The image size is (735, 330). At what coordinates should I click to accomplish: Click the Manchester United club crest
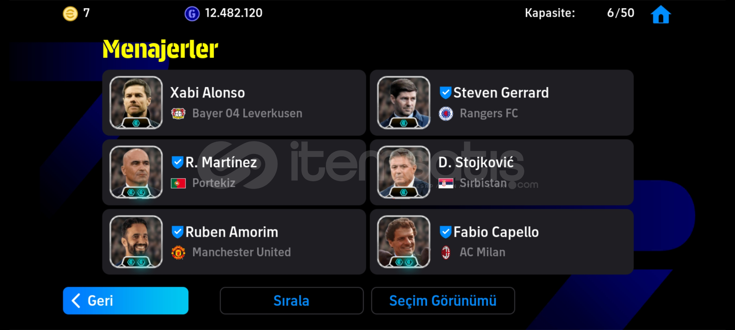pos(178,252)
